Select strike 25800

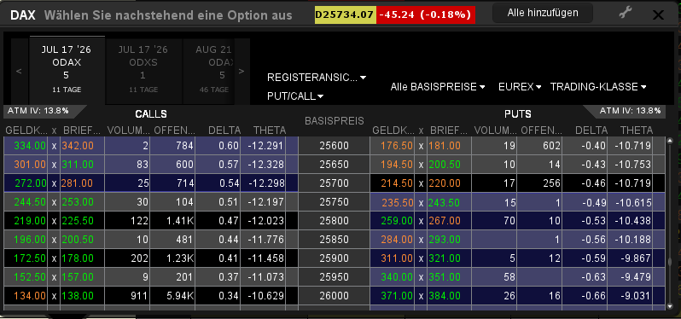tap(334, 220)
